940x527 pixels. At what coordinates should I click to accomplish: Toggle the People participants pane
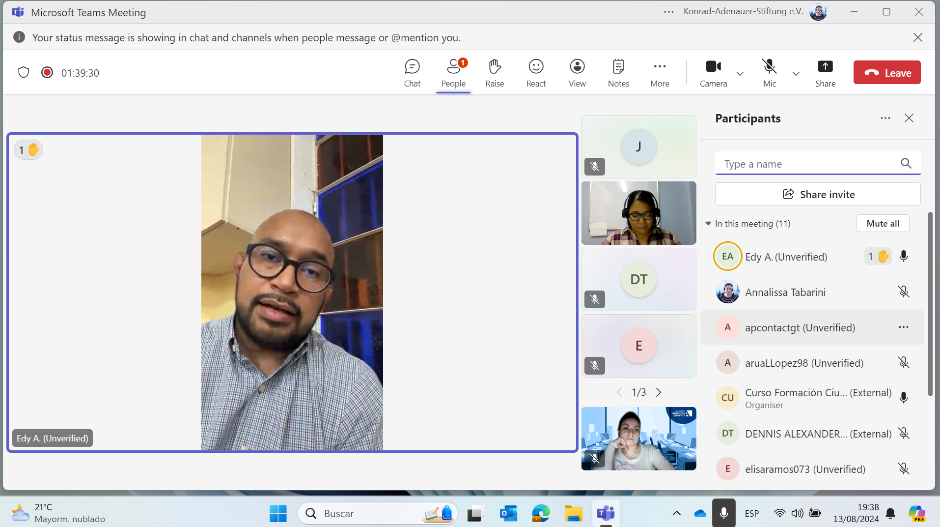pos(453,73)
